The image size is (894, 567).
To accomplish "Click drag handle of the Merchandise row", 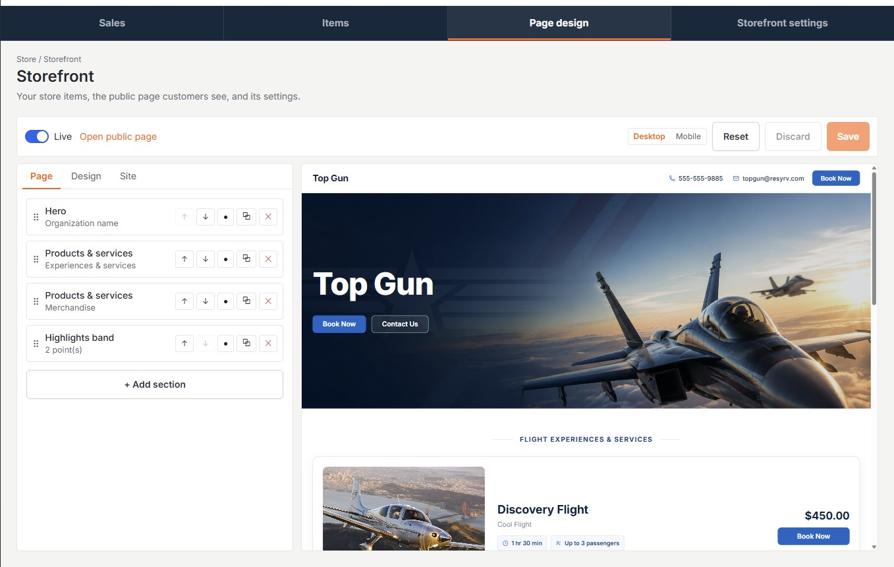I will (36, 301).
